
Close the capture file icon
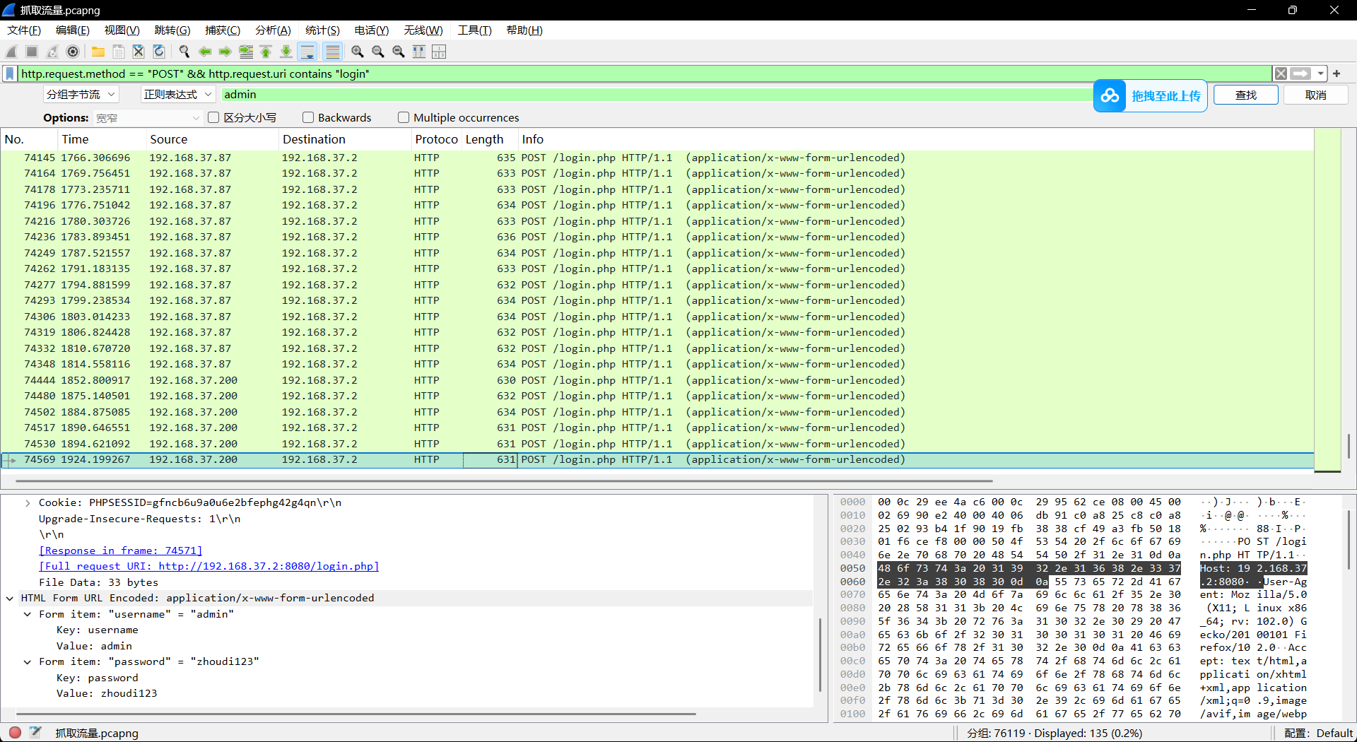(x=139, y=52)
